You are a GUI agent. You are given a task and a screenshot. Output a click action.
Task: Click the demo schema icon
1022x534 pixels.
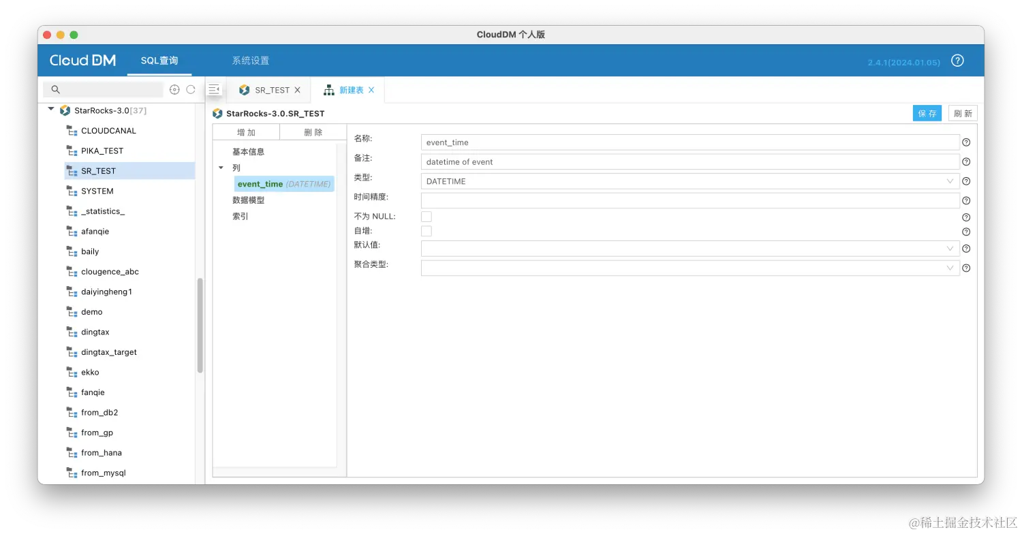tap(72, 312)
